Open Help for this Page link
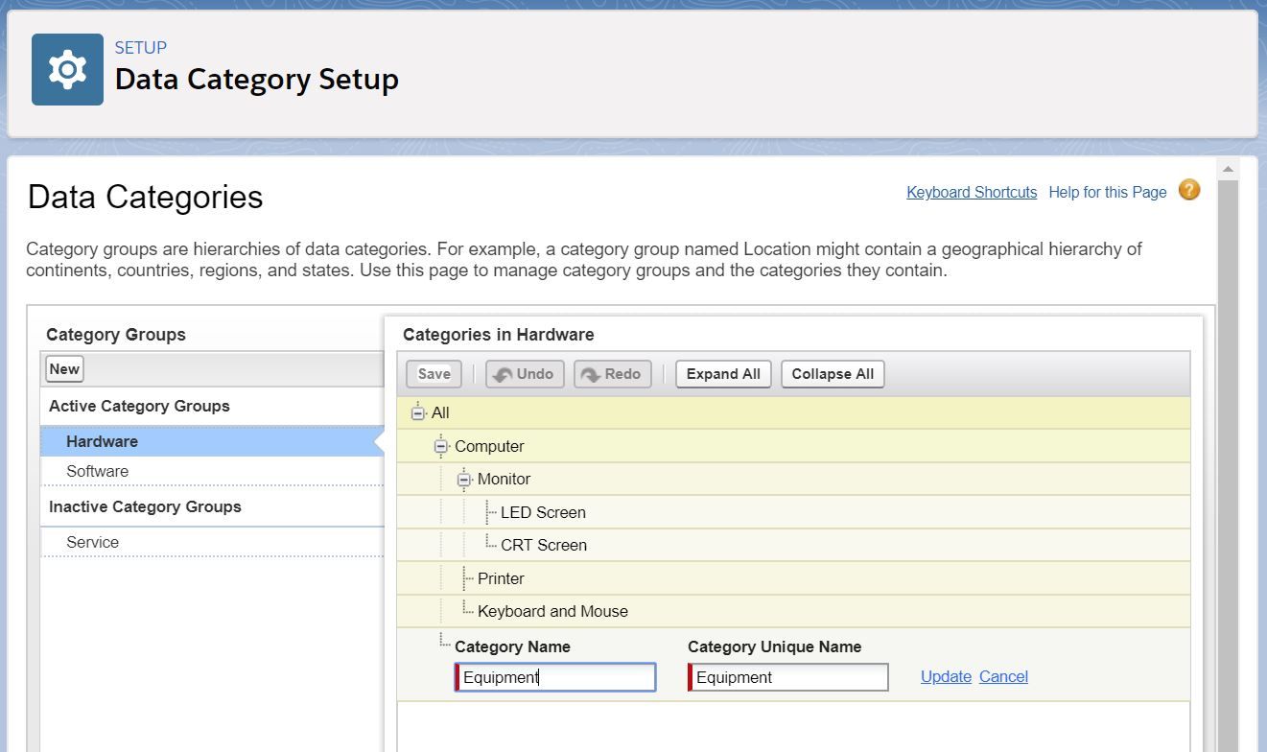Viewport: 1267px width, 752px height. tap(1107, 192)
